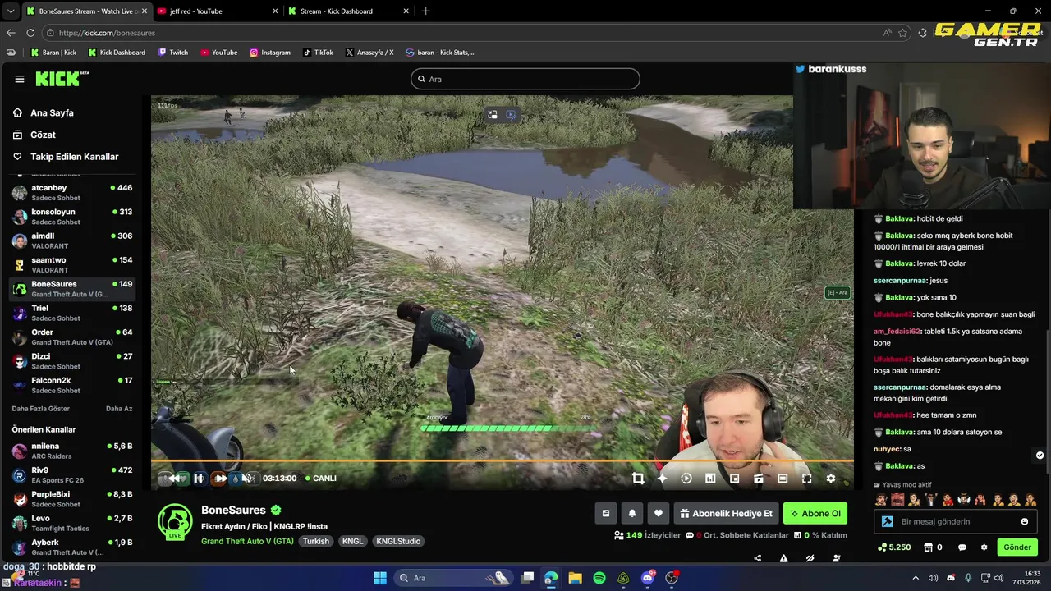Open the video player settings gear
1051x591 pixels.
[x=831, y=479]
